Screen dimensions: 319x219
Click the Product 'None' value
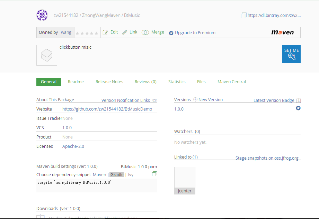pos(68,137)
